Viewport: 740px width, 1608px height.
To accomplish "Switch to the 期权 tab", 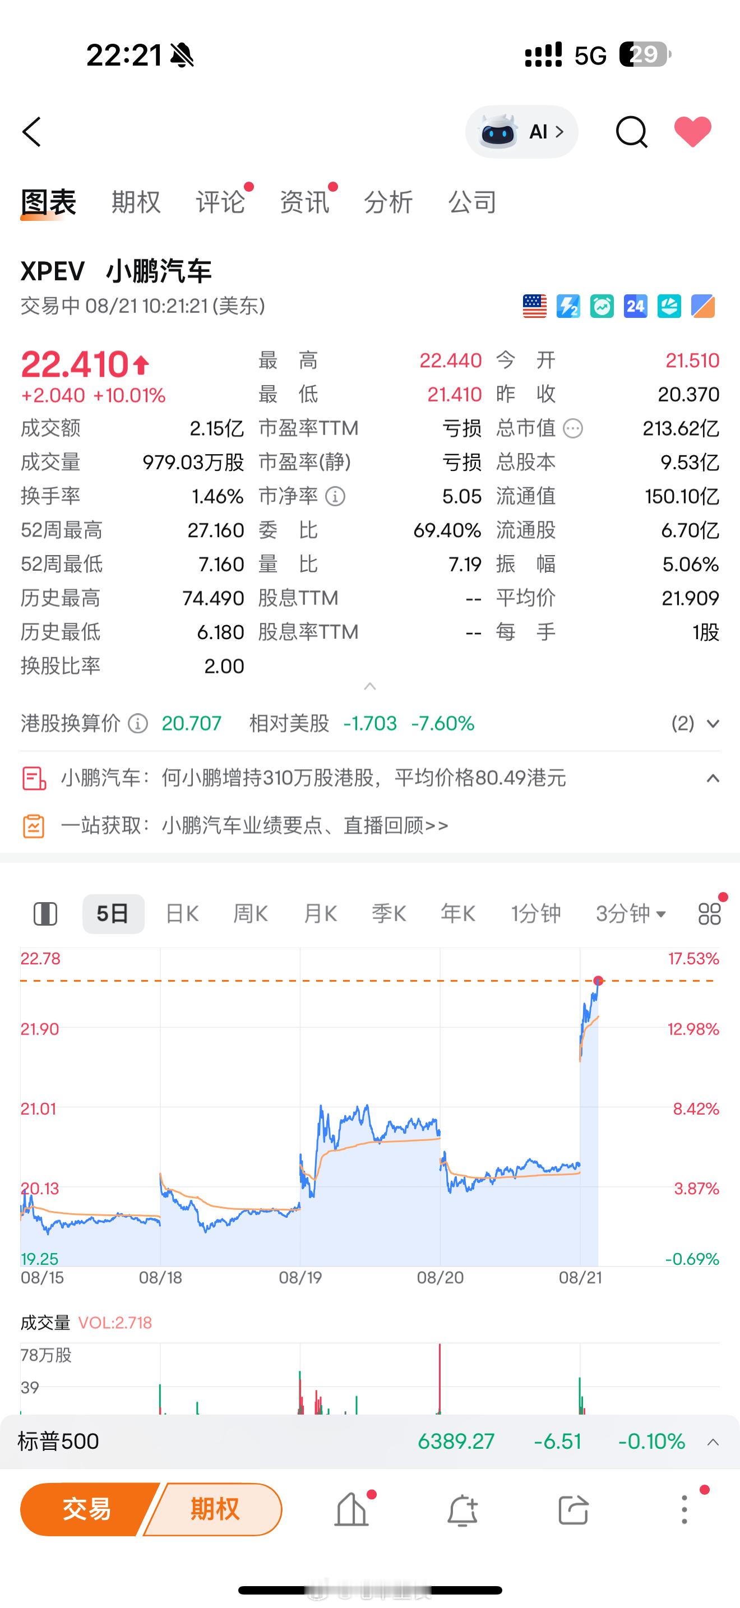I will [x=136, y=202].
